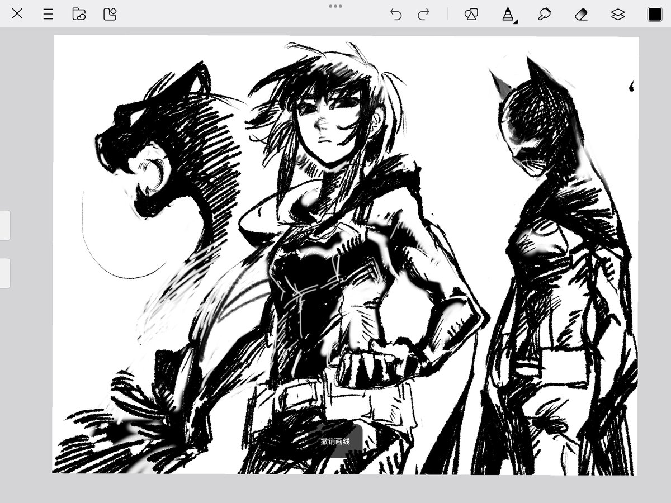This screenshot has width=671, height=503.
Task: Undo the last stroke
Action: 396,15
